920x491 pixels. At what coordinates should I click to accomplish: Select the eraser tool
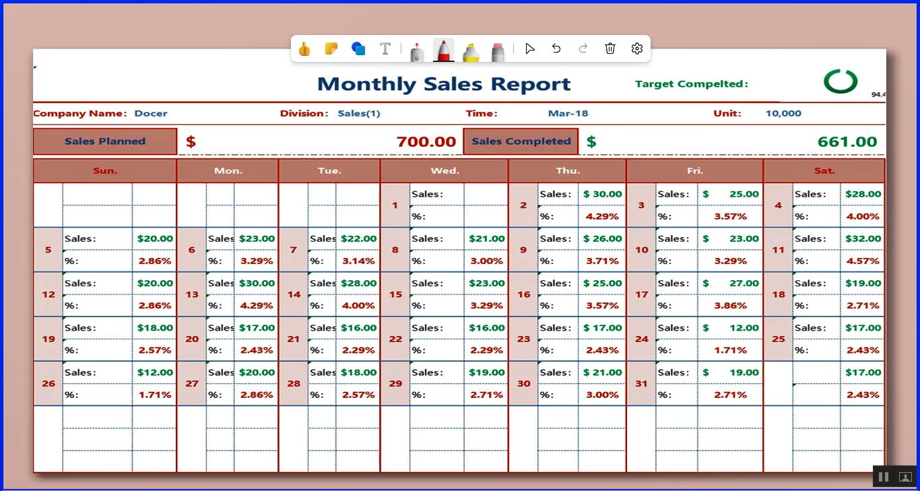[498, 51]
